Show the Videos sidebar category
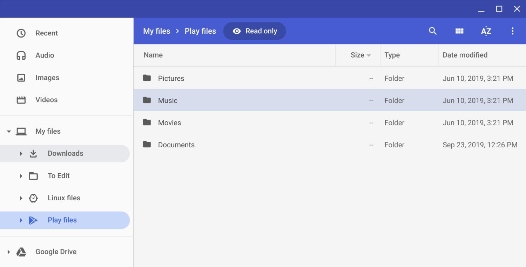Viewport: 526px width, 267px height. pos(46,100)
